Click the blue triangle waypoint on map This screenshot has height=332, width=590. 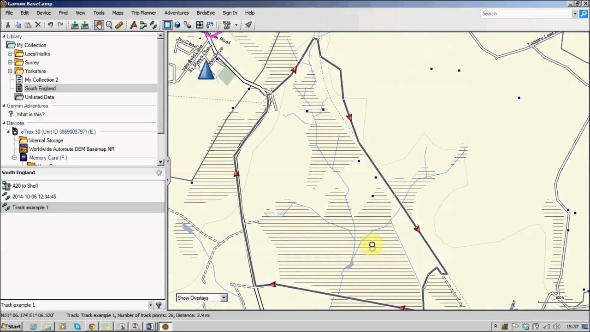tap(206, 71)
